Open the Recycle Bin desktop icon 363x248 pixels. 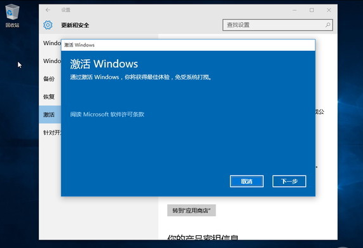point(12,16)
